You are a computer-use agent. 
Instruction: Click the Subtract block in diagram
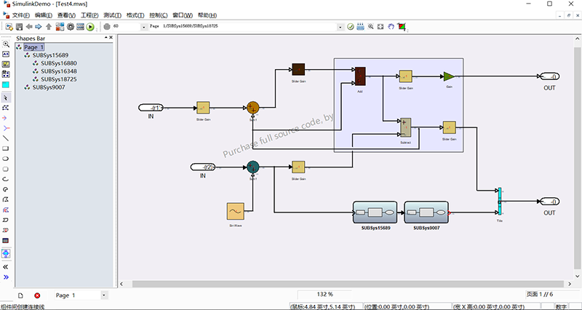click(x=405, y=128)
